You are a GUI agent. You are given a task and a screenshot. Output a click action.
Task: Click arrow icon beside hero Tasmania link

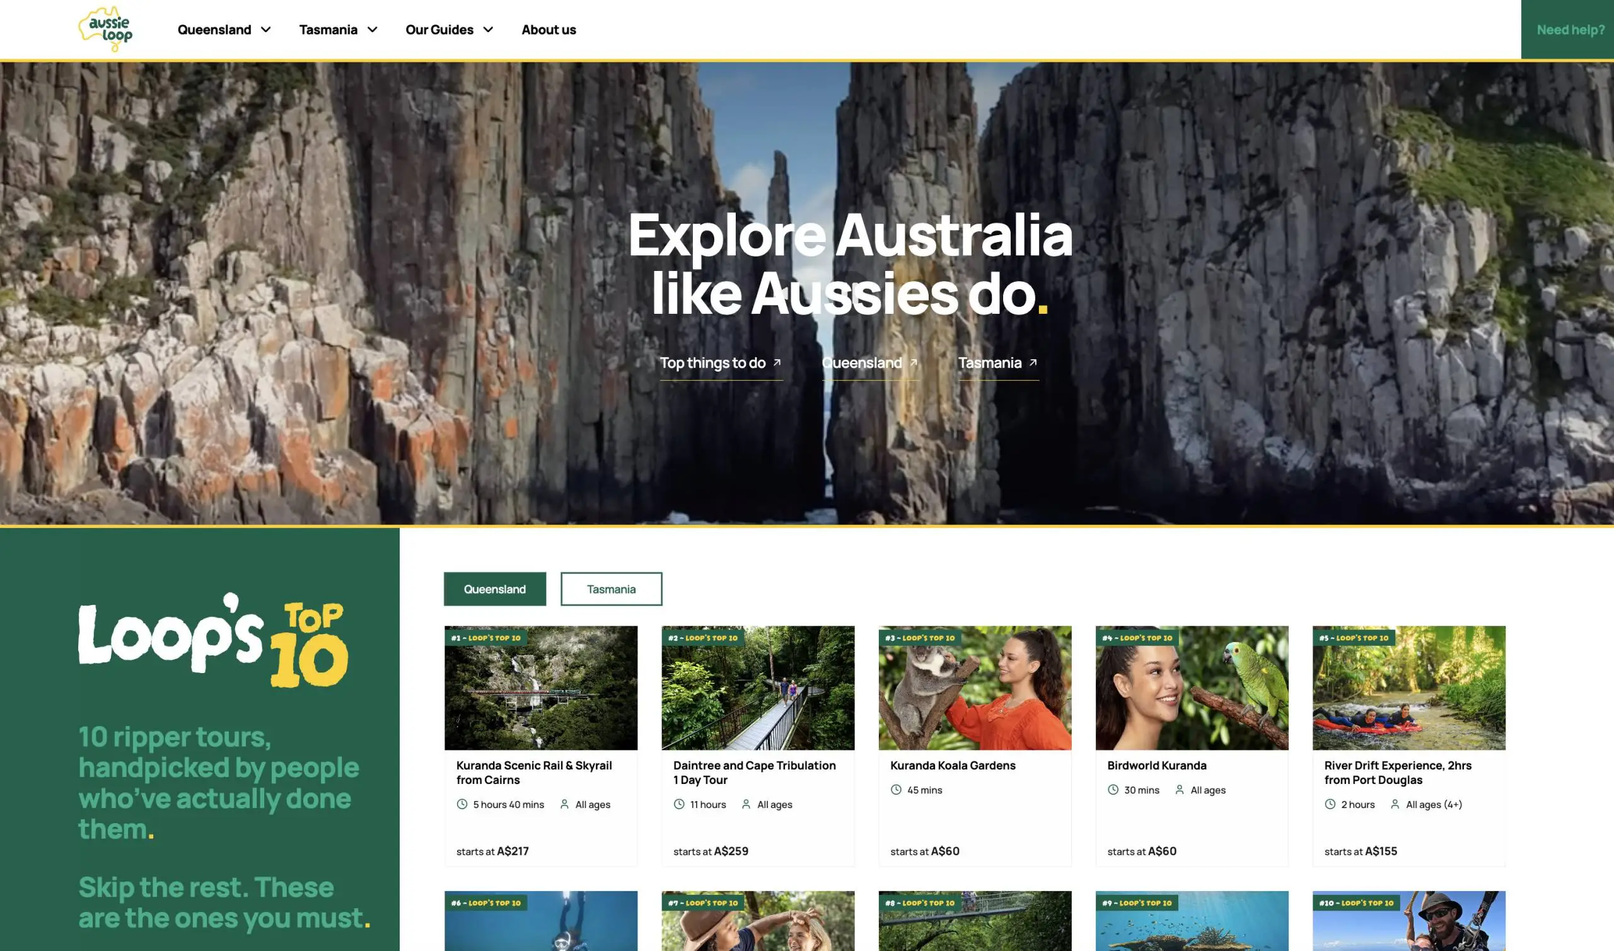1033,362
